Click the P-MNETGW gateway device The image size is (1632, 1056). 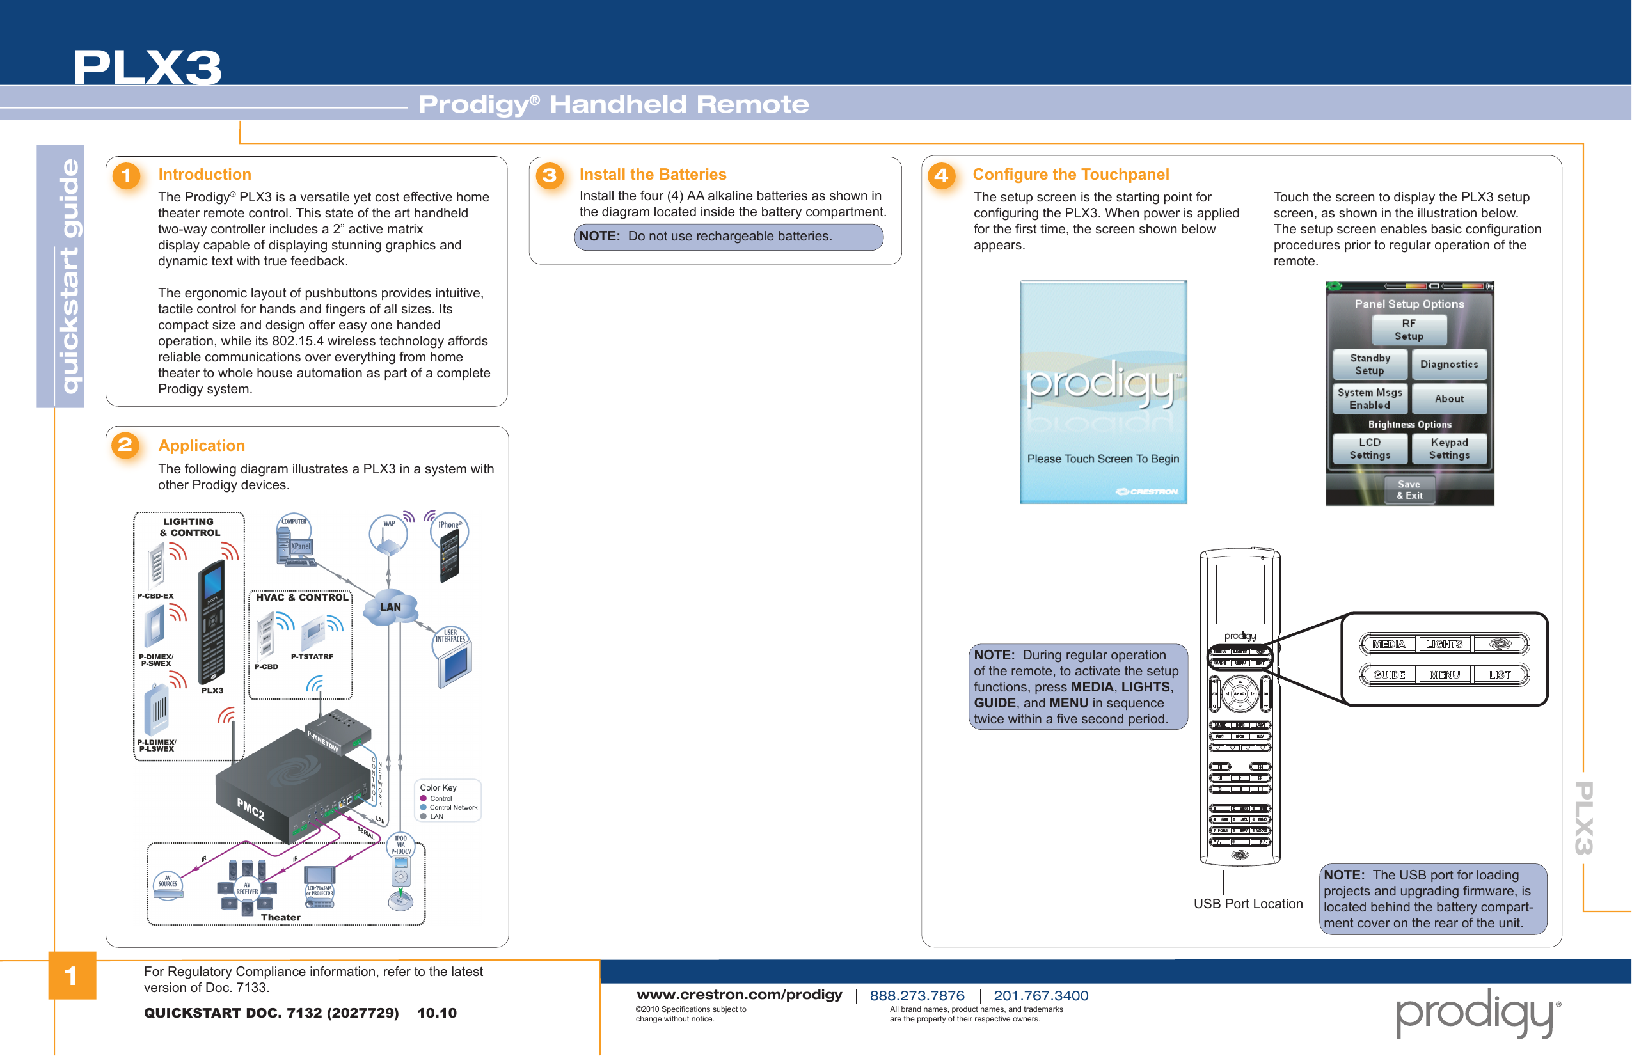coord(337,731)
